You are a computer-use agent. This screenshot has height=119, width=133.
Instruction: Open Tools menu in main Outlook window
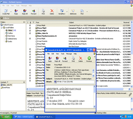point(18,6)
